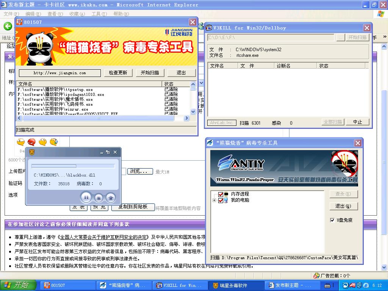Open the 帮助(H) menu
Screen dimensions: 388x291
coord(121,14)
